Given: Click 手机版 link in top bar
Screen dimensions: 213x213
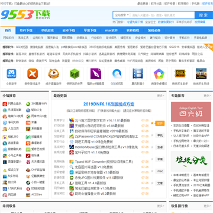Looking at the screenshot, I should (196, 4).
